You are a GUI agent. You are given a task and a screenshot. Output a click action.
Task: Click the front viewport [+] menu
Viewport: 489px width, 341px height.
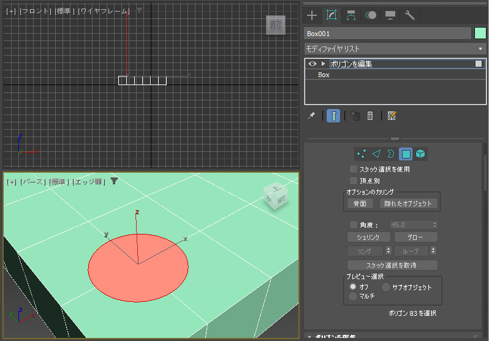(11, 11)
